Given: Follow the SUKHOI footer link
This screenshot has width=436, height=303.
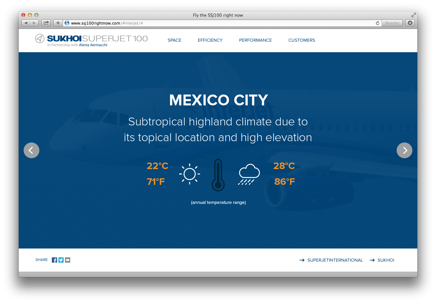Looking at the screenshot, I should (385, 260).
